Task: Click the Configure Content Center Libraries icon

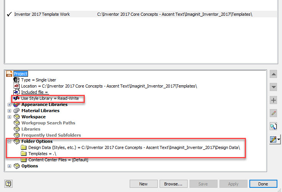Action: tap(273, 139)
